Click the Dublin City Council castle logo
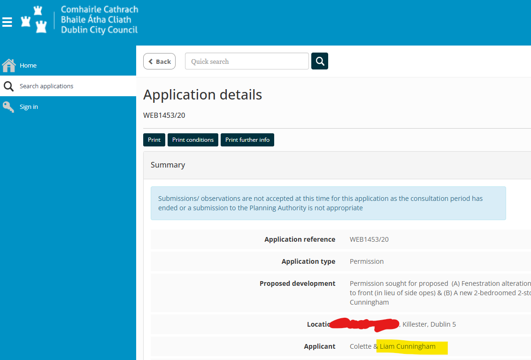 [x=34, y=20]
